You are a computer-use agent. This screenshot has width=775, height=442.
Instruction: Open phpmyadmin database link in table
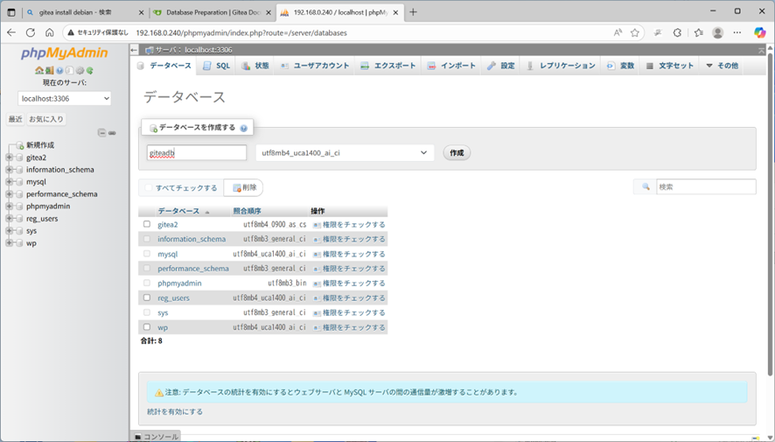179,284
